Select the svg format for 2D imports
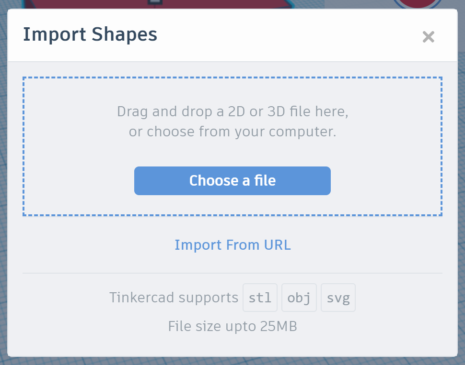465x365 pixels. (338, 297)
